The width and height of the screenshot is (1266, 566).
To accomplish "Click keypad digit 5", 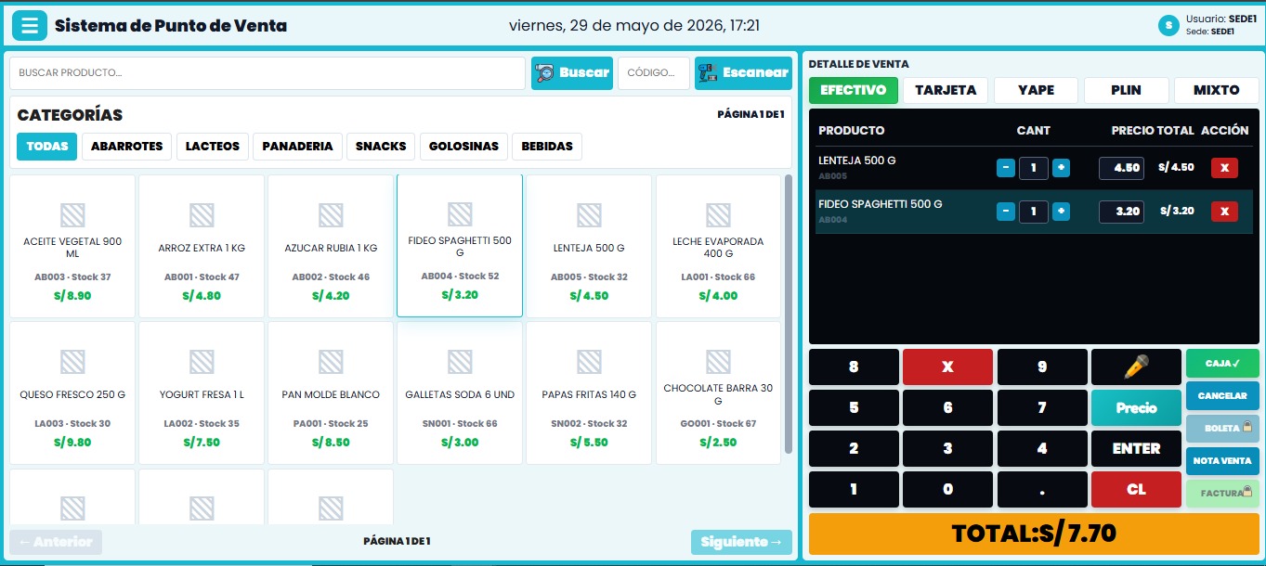I will (x=854, y=407).
